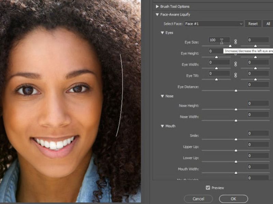Confirm with the OK button
Viewport: 273px width, 204px height.
(233, 199)
